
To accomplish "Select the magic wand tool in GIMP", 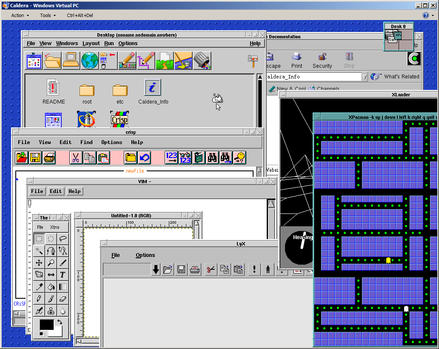I will click(39, 251).
